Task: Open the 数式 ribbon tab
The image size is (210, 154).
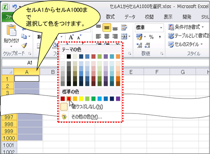Action: [110, 17]
